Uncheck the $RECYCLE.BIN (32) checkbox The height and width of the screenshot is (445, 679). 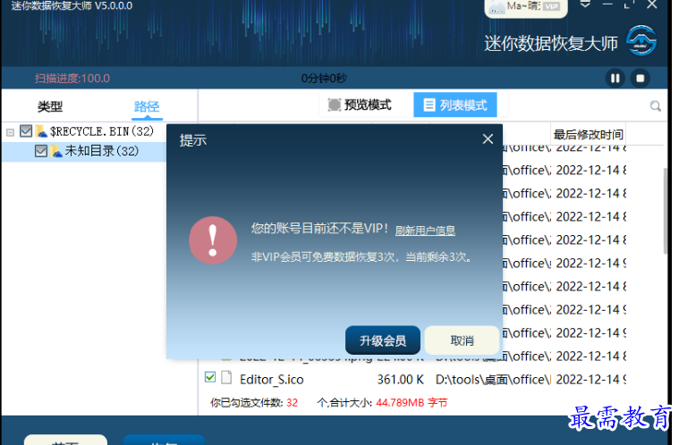click(x=26, y=130)
